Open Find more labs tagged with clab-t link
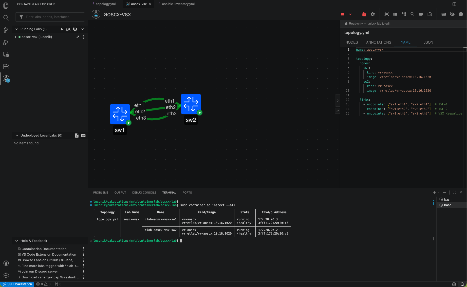 pos(50,266)
